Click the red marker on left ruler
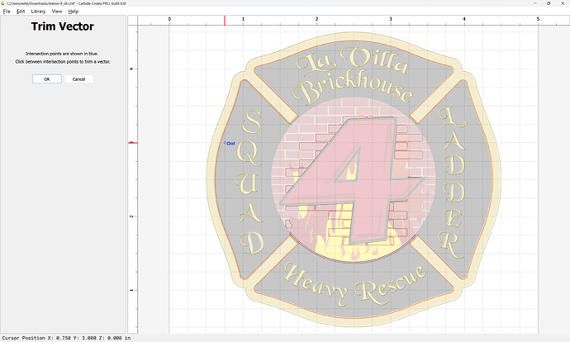The image size is (570, 342). tap(132, 143)
